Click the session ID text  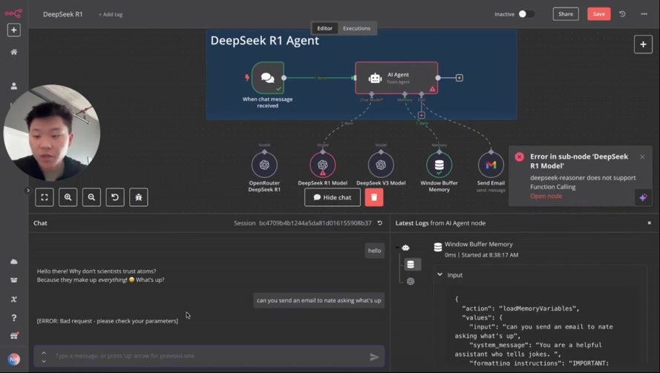click(x=316, y=223)
